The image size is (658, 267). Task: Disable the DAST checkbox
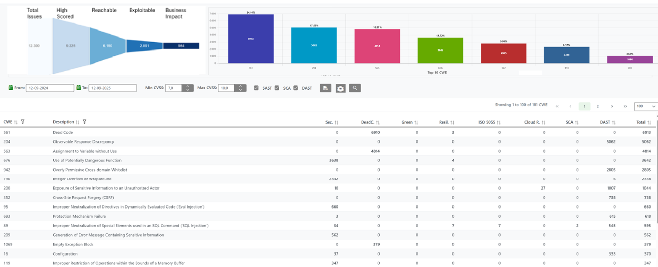296,88
